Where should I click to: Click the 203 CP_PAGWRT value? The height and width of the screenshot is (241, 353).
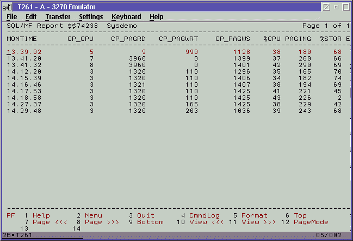[x=191, y=111]
